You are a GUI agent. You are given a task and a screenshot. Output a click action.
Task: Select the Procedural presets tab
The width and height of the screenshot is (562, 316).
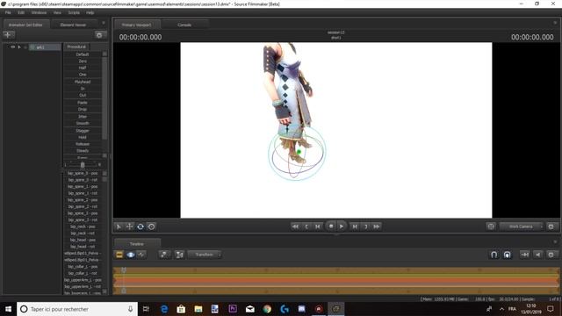[x=76, y=47]
